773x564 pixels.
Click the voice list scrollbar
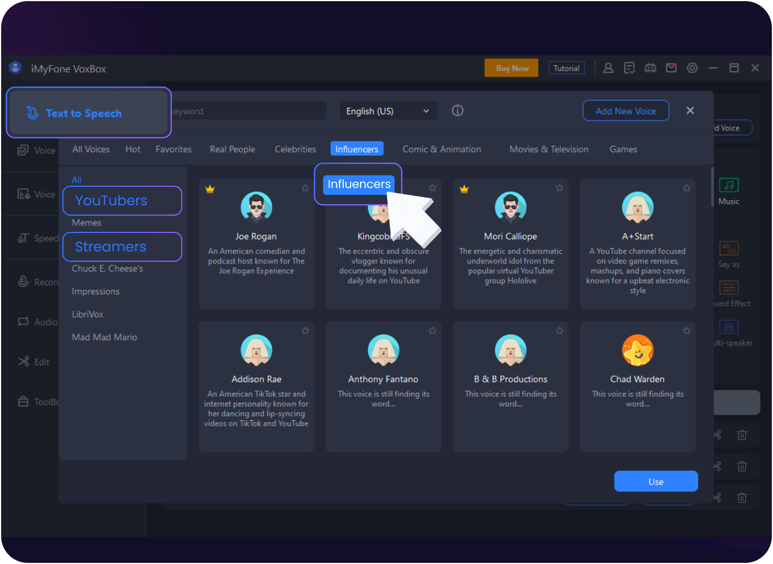pos(712,187)
